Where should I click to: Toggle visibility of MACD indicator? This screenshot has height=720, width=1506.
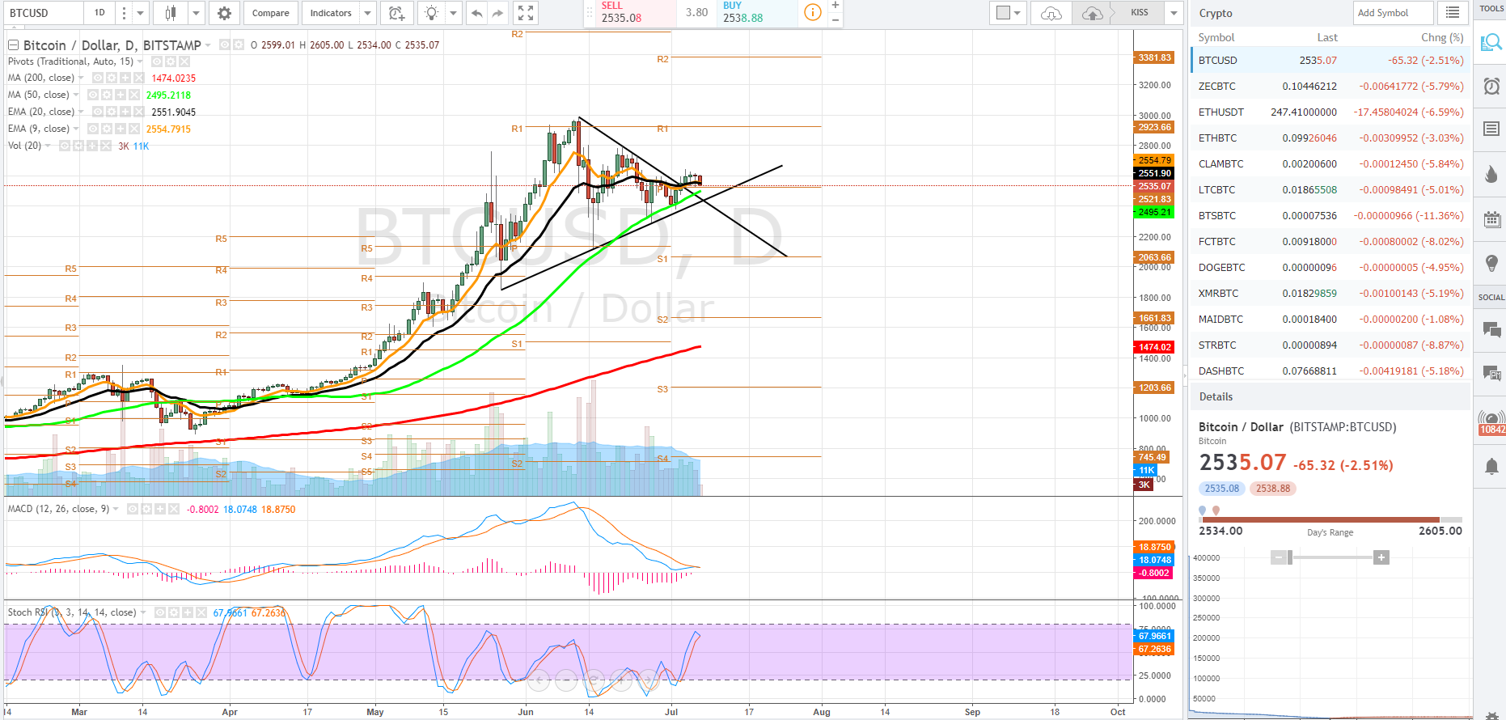coord(133,509)
